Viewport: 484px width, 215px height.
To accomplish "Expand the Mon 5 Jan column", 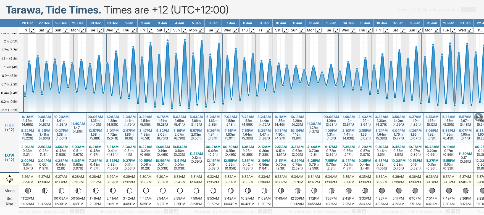I will 201,30.
